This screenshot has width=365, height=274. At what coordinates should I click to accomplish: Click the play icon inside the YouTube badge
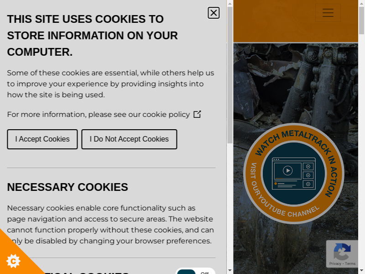point(288,170)
